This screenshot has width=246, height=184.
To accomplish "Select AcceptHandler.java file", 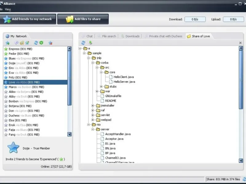I will [x=118, y=134].
